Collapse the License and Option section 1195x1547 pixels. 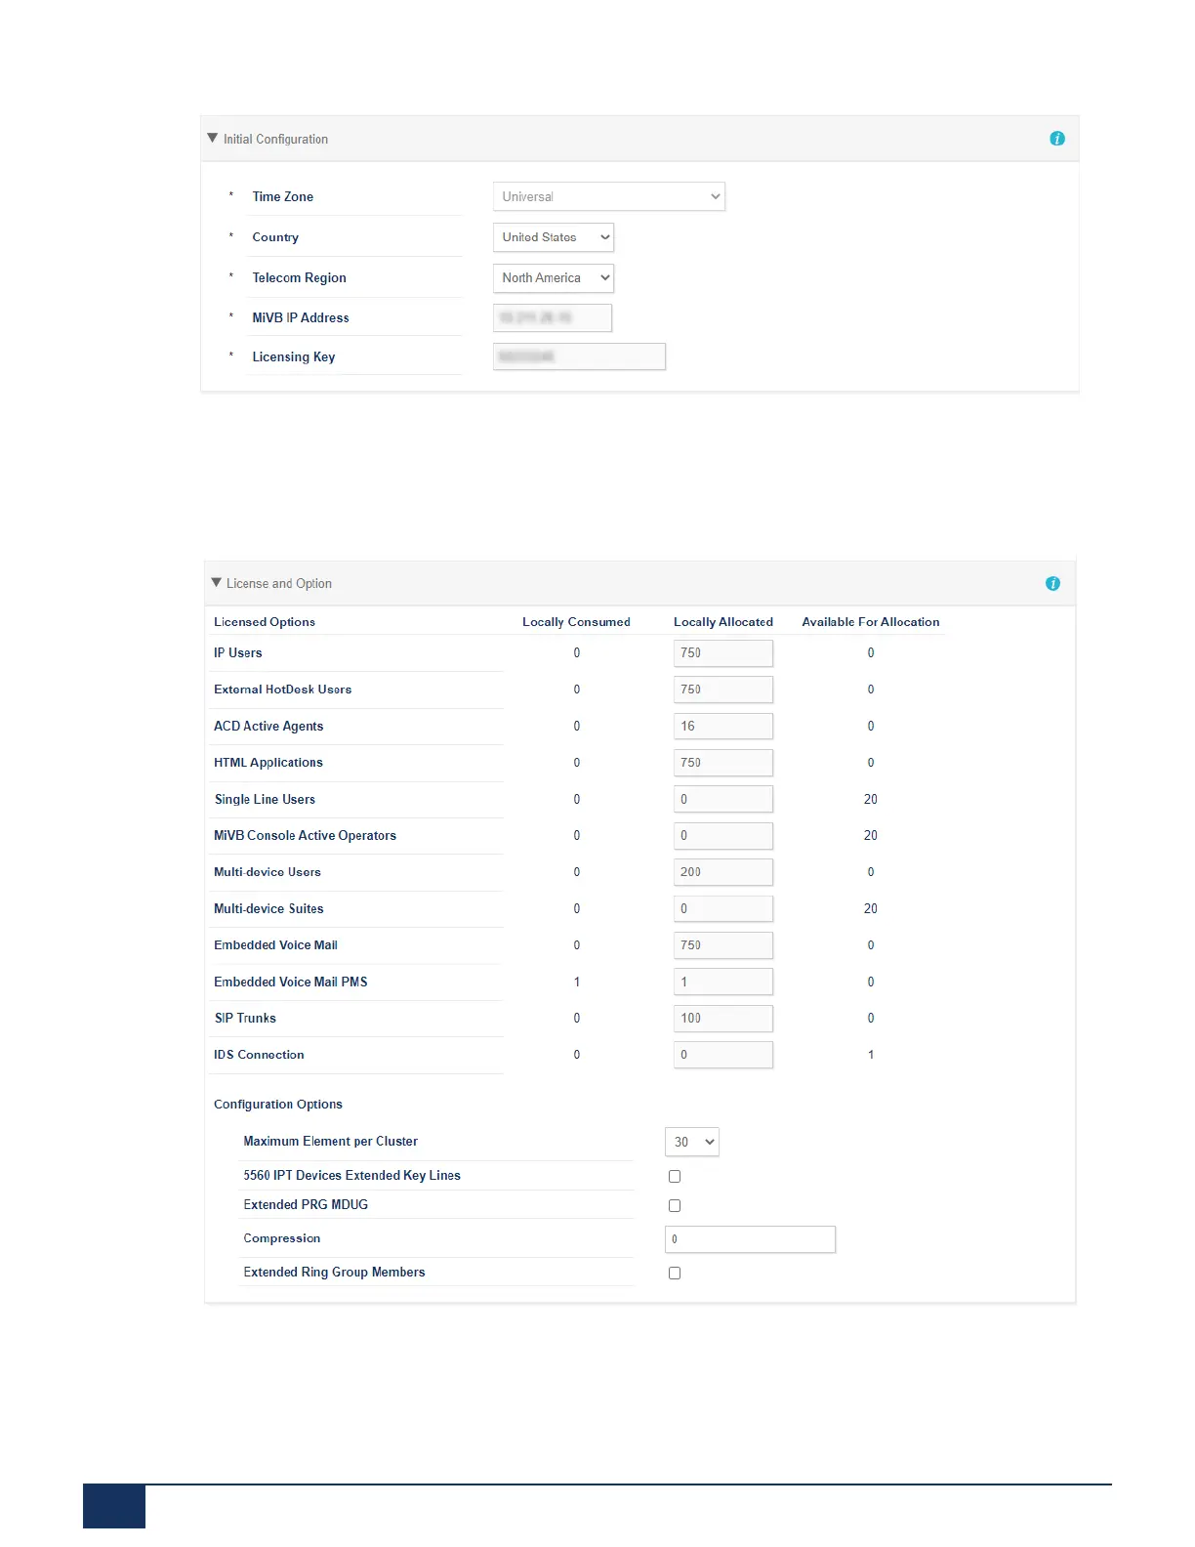point(217,583)
